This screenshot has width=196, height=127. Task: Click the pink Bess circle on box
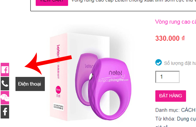[x=58, y=90]
